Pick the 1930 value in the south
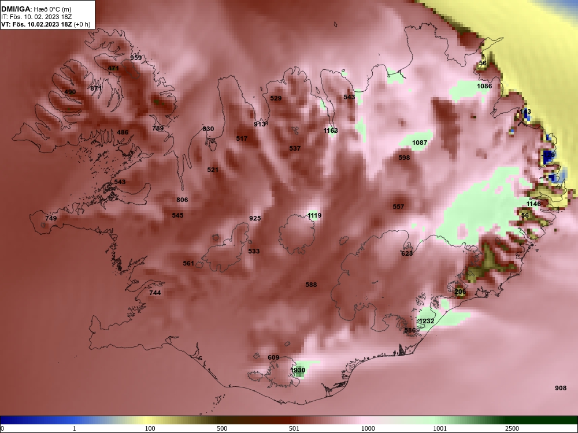The height and width of the screenshot is (433, 578). click(298, 371)
